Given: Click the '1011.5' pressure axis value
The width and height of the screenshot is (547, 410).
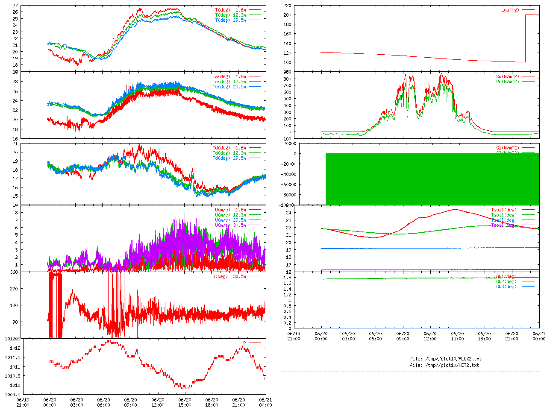Looking at the screenshot, I should [13, 357].
